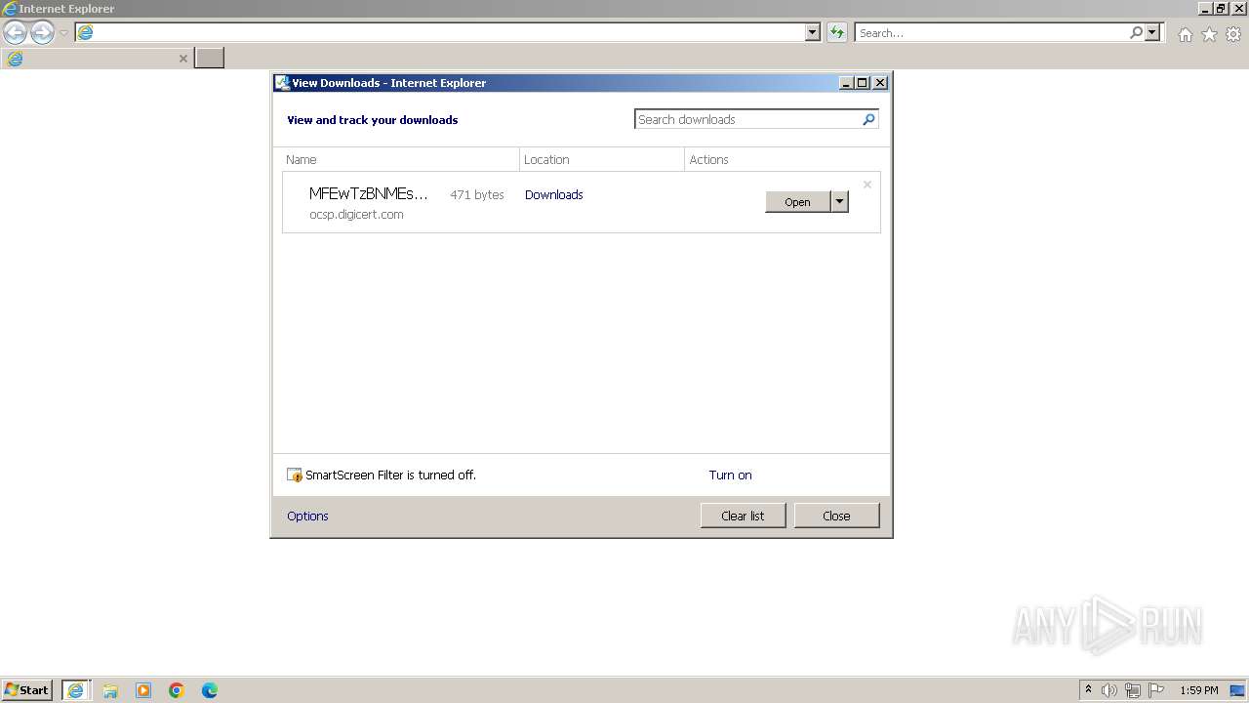Screen dimensions: 1249x703
Task: Go forward with the IE Forward arrow
Action: (42, 33)
